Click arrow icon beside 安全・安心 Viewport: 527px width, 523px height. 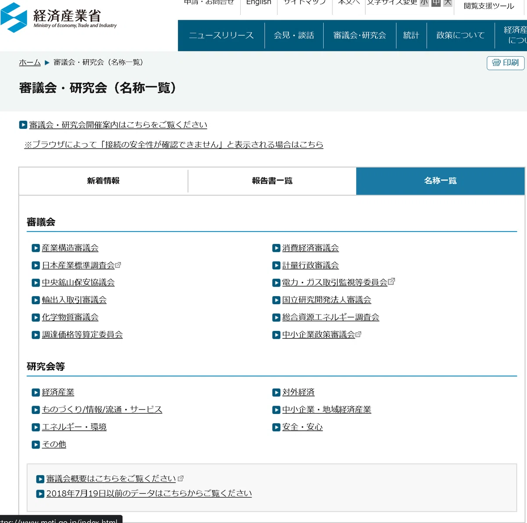coord(276,427)
